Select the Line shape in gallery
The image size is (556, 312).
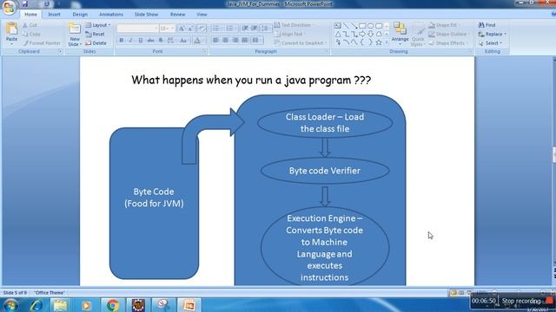pyautogui.click(x=346, y=26)
